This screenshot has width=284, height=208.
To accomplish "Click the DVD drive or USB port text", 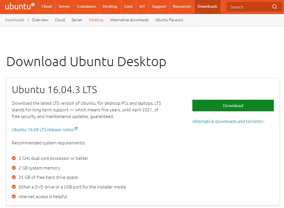I will 72,187.
